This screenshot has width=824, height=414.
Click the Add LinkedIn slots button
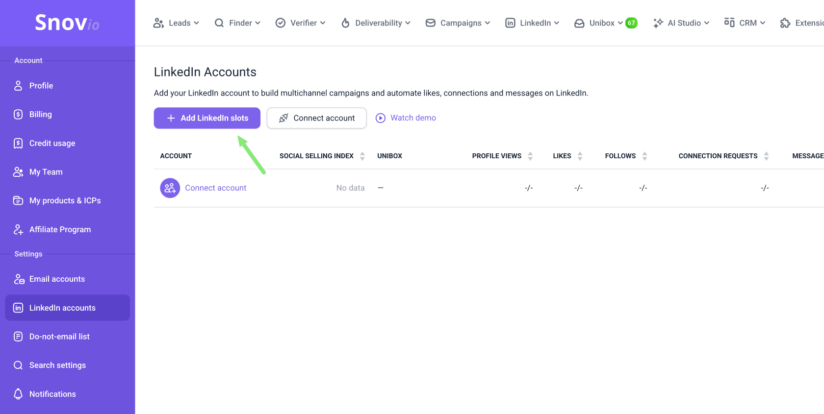(x=207, y=118)
